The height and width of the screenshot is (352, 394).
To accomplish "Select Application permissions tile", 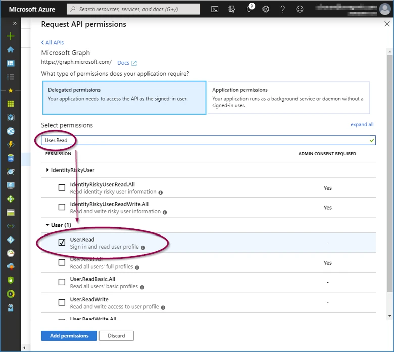I will coord(288,98).
